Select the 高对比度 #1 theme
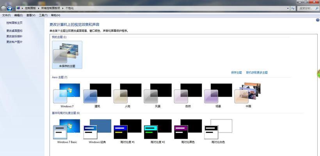The height and width of the screenshot is (156, 320). (128, 131)
